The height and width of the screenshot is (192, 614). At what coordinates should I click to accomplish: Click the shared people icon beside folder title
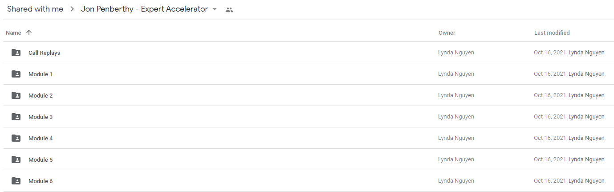pyautogui.click(x=229, y=10)
